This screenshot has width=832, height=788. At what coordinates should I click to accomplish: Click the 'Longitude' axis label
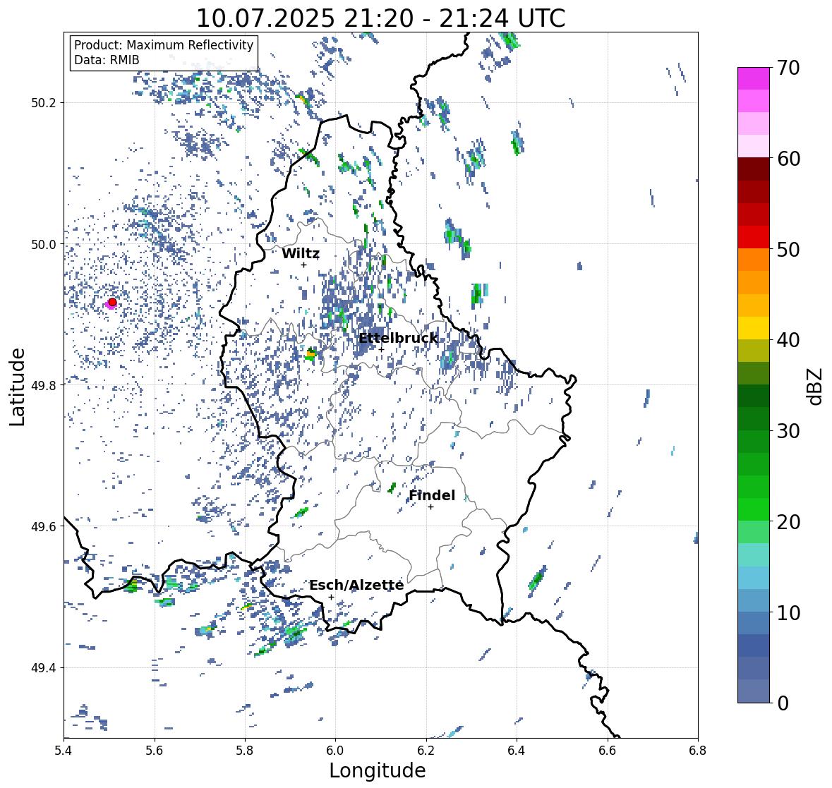click(x=378, y=770)
